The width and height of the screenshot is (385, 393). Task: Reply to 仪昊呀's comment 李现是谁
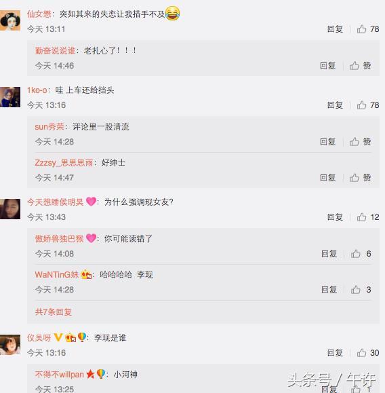[335, 353]
